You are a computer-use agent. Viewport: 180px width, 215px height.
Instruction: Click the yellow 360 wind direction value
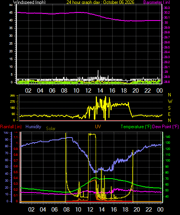(x=13, y=96)
